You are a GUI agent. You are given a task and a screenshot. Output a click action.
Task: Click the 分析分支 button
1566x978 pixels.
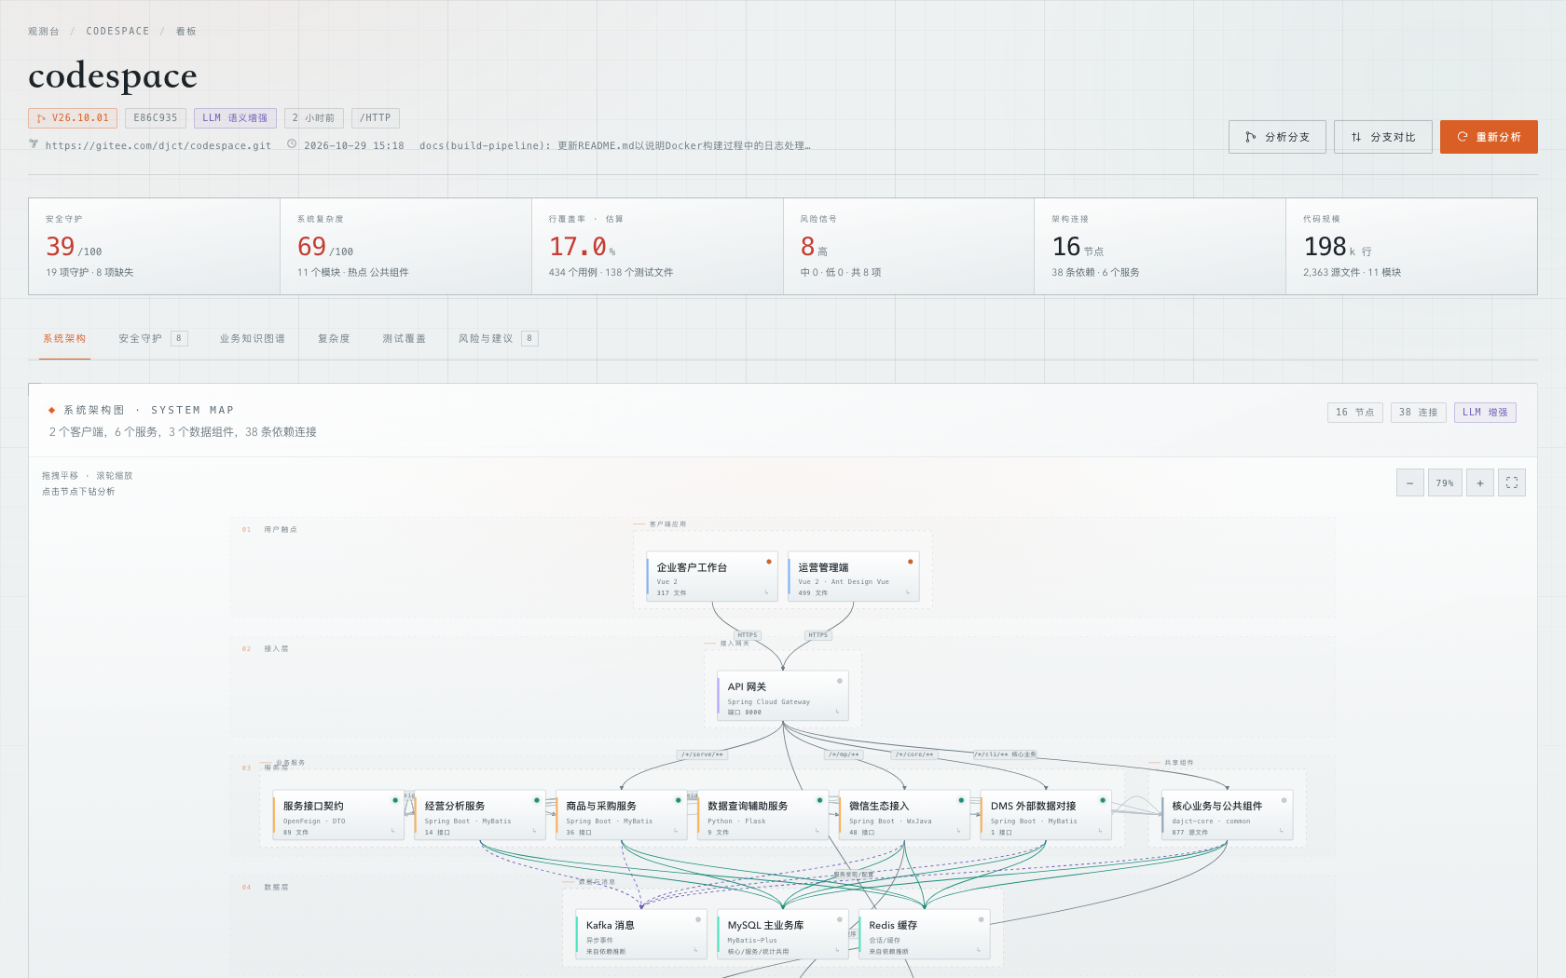(x=1277, y=137)
